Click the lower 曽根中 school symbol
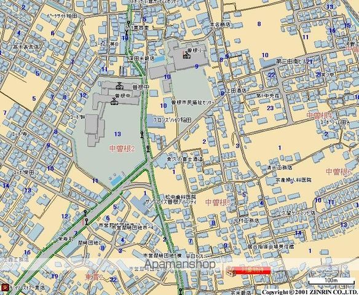359x295 pixels. tap(114, 101)
